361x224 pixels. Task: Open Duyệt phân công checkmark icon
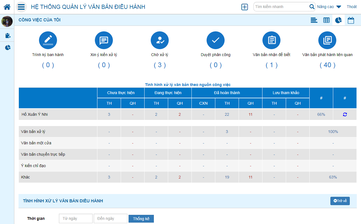coord(216,41)
